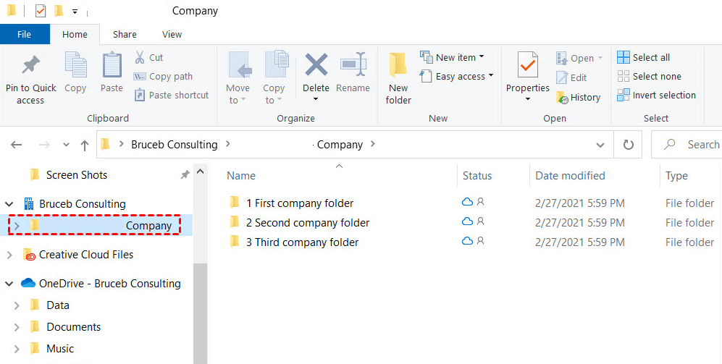
Task: Click Select none in the ribbon
Action: tap(648, 76)
